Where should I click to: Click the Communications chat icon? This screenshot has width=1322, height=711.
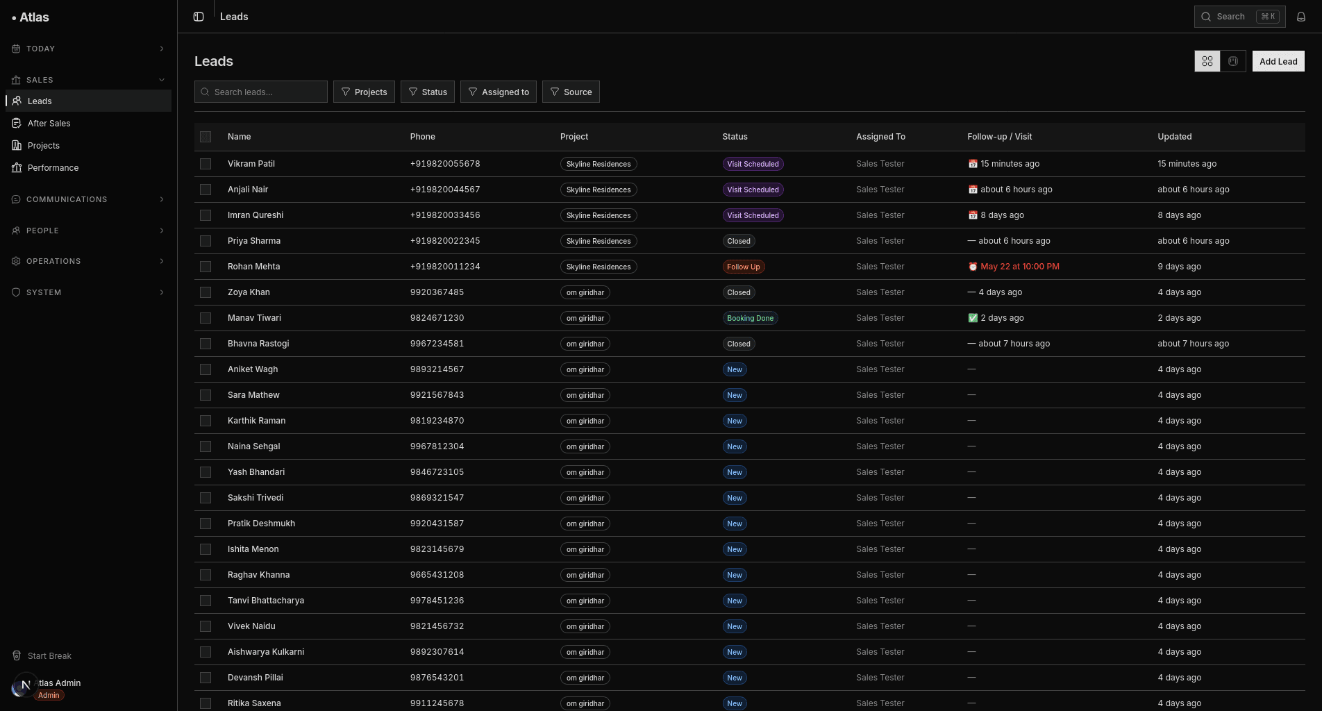point(16,199)
